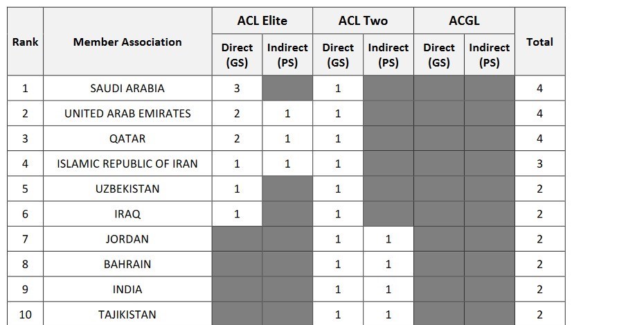The height and width of the screenshot is (325, 617).
Task: Select the INDIA cell
Action: tap(127, 289)
